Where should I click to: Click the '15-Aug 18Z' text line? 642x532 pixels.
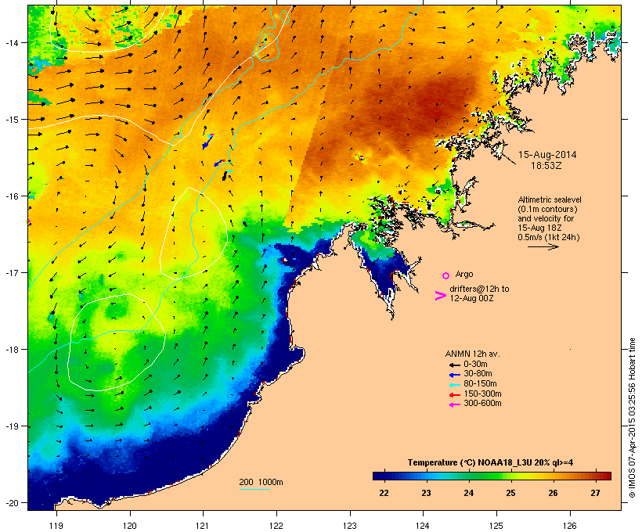click(x=539, y=228)
